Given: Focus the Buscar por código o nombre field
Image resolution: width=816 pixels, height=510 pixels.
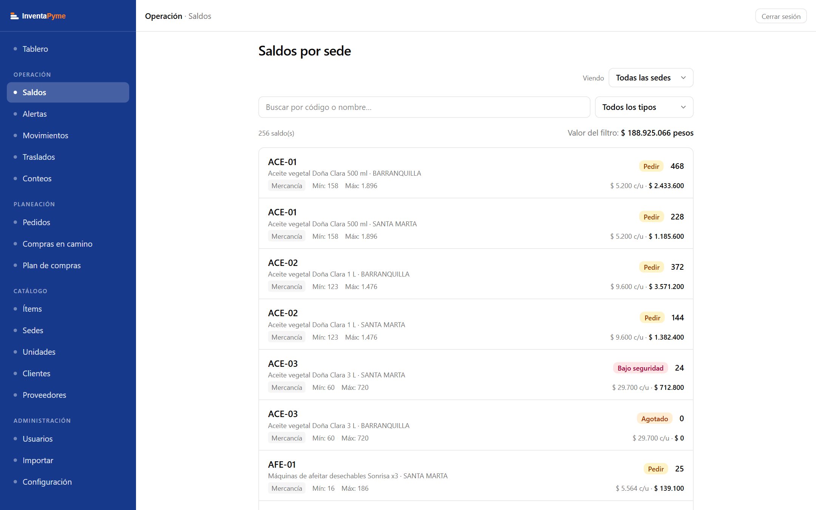Looking at the screenshot, I should pyautogui.click(x=424, y=107).
